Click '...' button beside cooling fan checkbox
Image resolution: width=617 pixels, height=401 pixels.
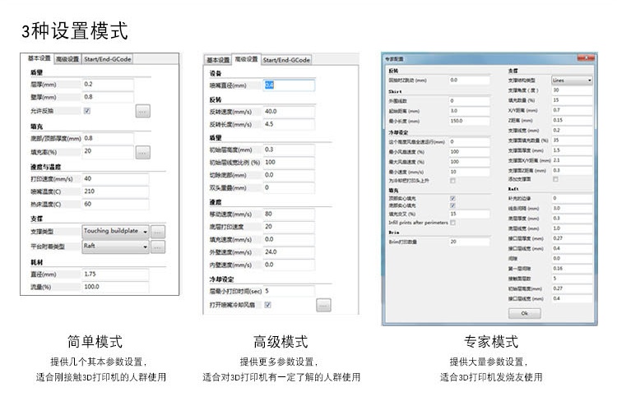(323, 305)
